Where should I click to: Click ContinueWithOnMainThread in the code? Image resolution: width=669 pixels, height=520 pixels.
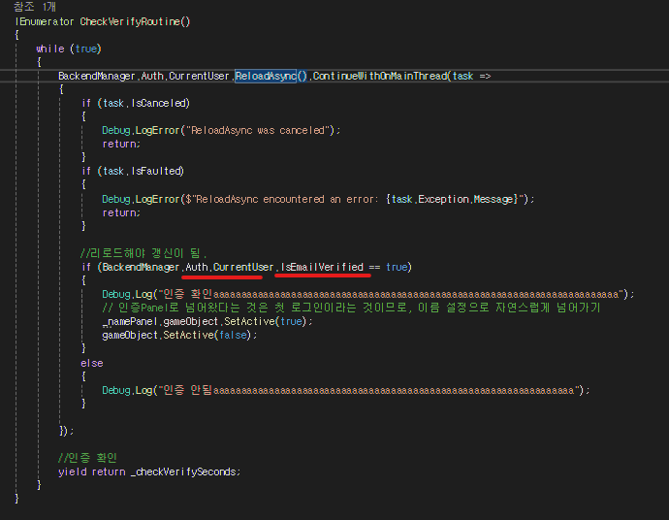tap(380, 76)
